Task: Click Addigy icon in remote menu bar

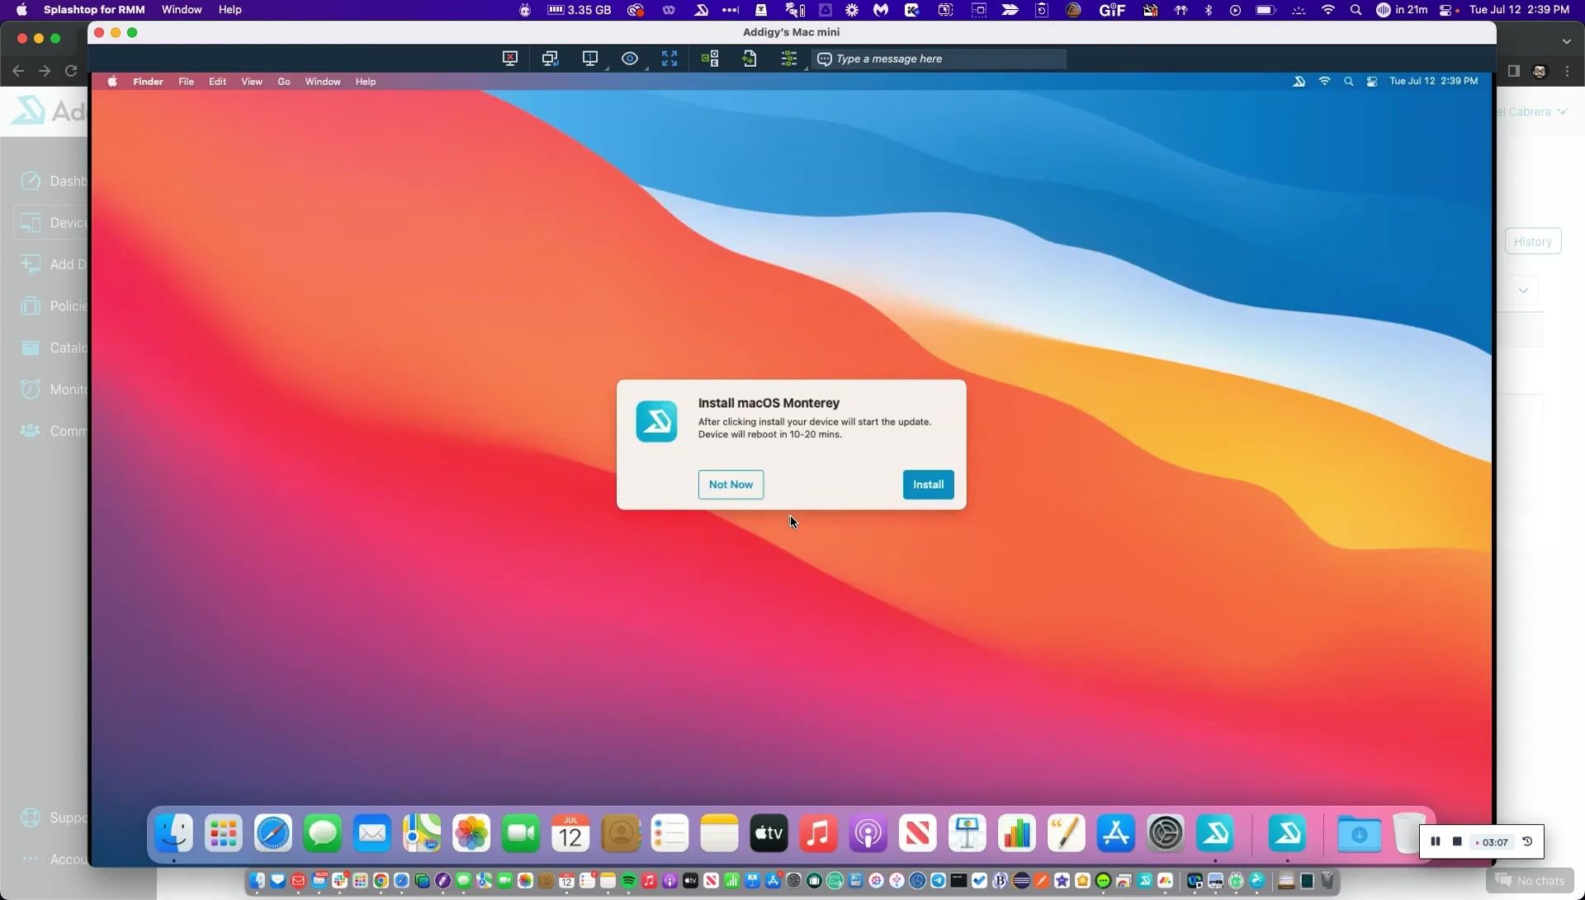Action: pos(1299,81)
